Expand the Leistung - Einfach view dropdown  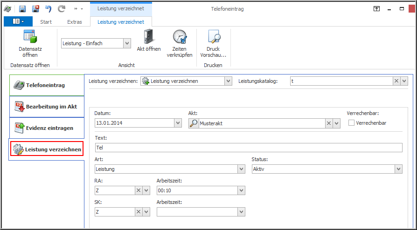point(127,43)
